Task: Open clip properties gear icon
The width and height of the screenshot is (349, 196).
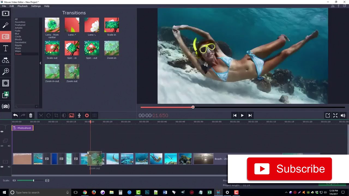Action: (87, 115)
